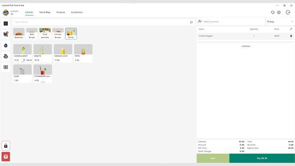Screen dimensions: 295x166
Task: Restore down the POS window
Action: [x=284, y=5]
